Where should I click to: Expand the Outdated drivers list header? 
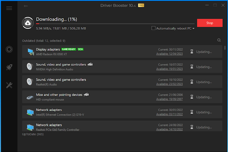click(x=43, y=41)
